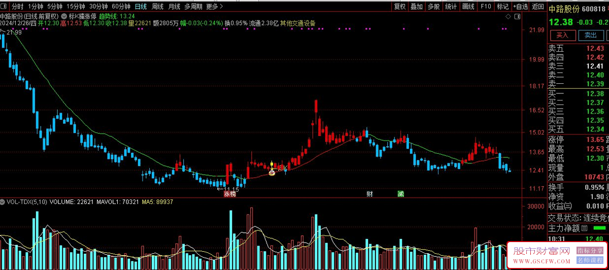
Task: Click the 财 marker under the chart
Action: (370, 193)
